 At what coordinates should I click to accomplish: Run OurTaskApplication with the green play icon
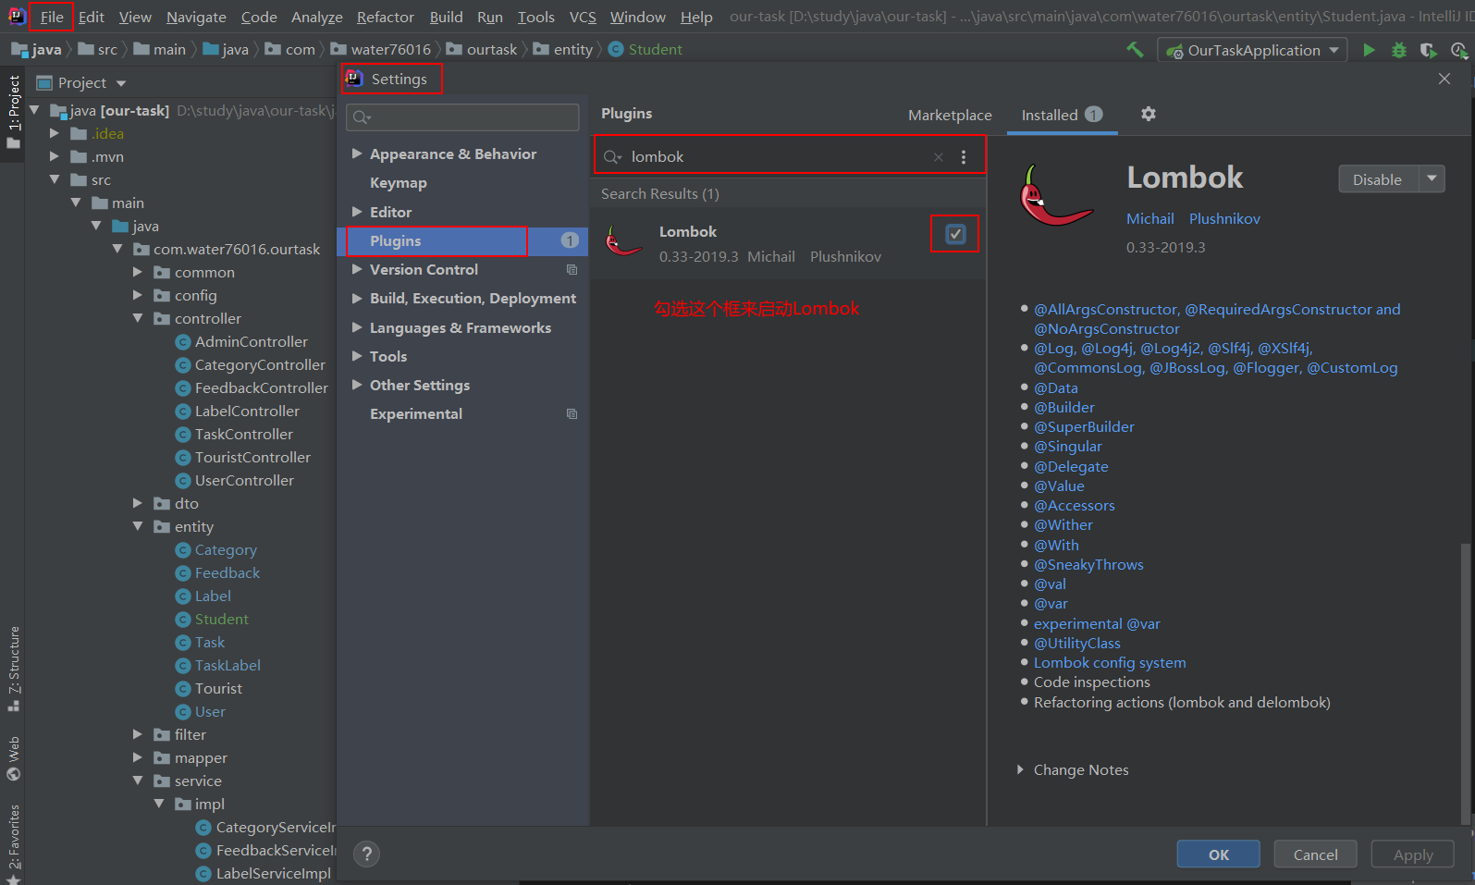pos(1369,50)
